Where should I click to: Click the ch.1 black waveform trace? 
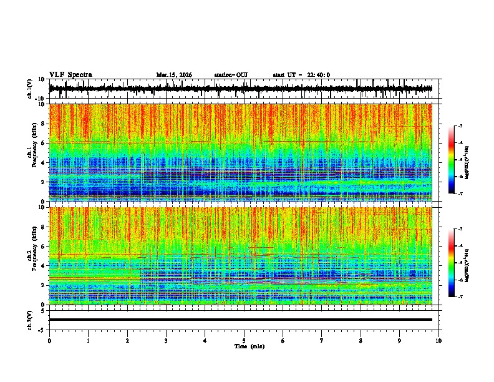tap(240, 89)
